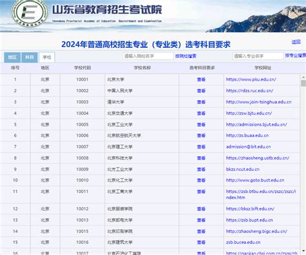The image size is (306, 255).
Task: Click the table scrollbar down arrow
Action: coord(303,251)
